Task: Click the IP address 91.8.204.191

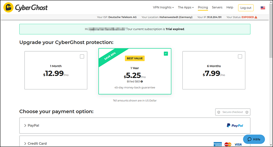Action: [x=214, y=17]
